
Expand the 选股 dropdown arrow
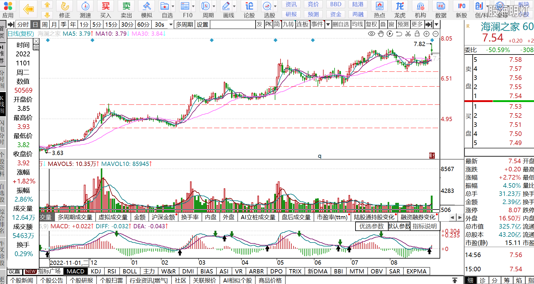(275, 6)
